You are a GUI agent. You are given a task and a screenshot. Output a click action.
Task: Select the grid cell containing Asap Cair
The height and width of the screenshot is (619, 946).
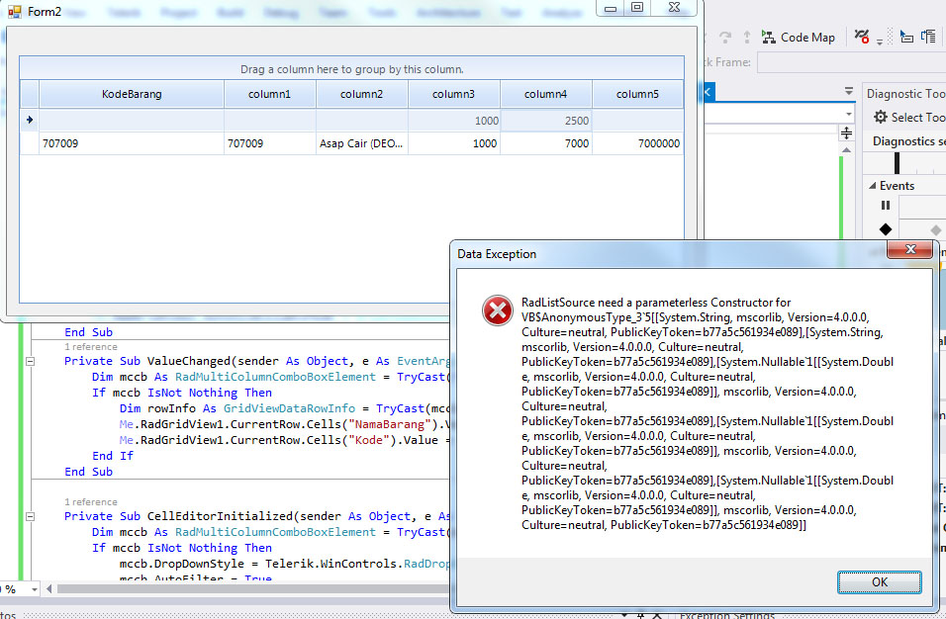[x=361, y=143]
